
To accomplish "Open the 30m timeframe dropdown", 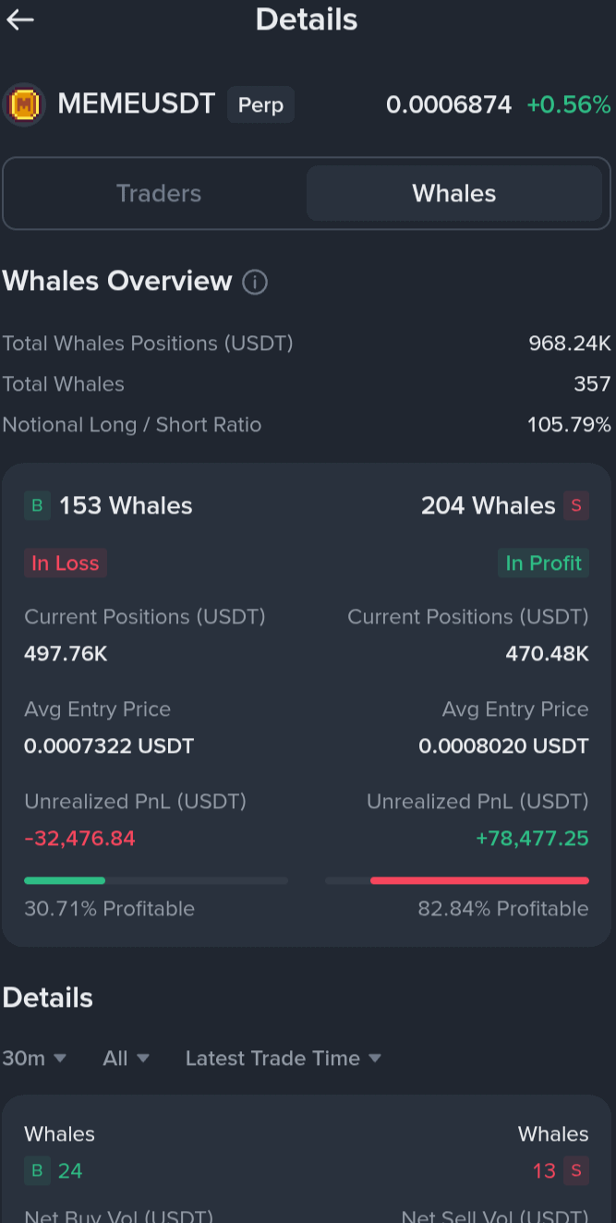I will (x=34, y=1059).
